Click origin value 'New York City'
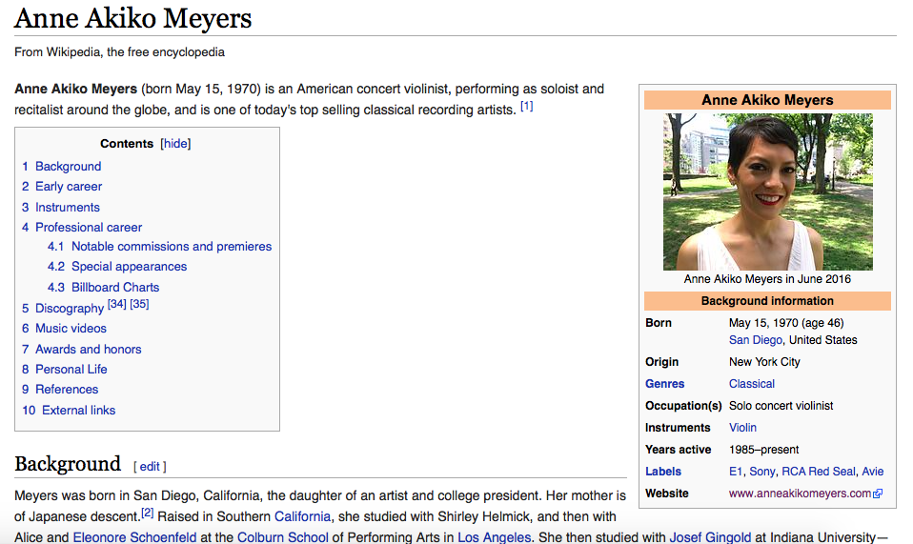The width and height of the screenshot is (913, 544). point(764,362)
